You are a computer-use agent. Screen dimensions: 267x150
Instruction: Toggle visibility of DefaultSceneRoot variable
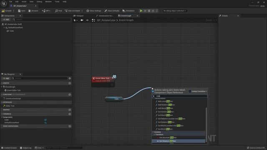click(45, 122)
